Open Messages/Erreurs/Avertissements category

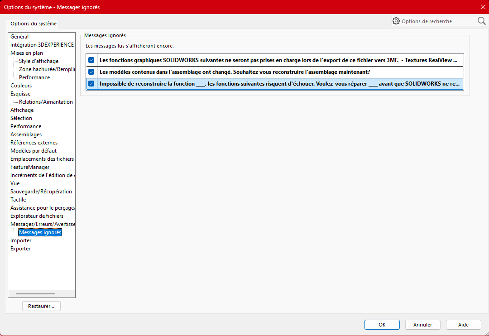[x=43, y=224]
